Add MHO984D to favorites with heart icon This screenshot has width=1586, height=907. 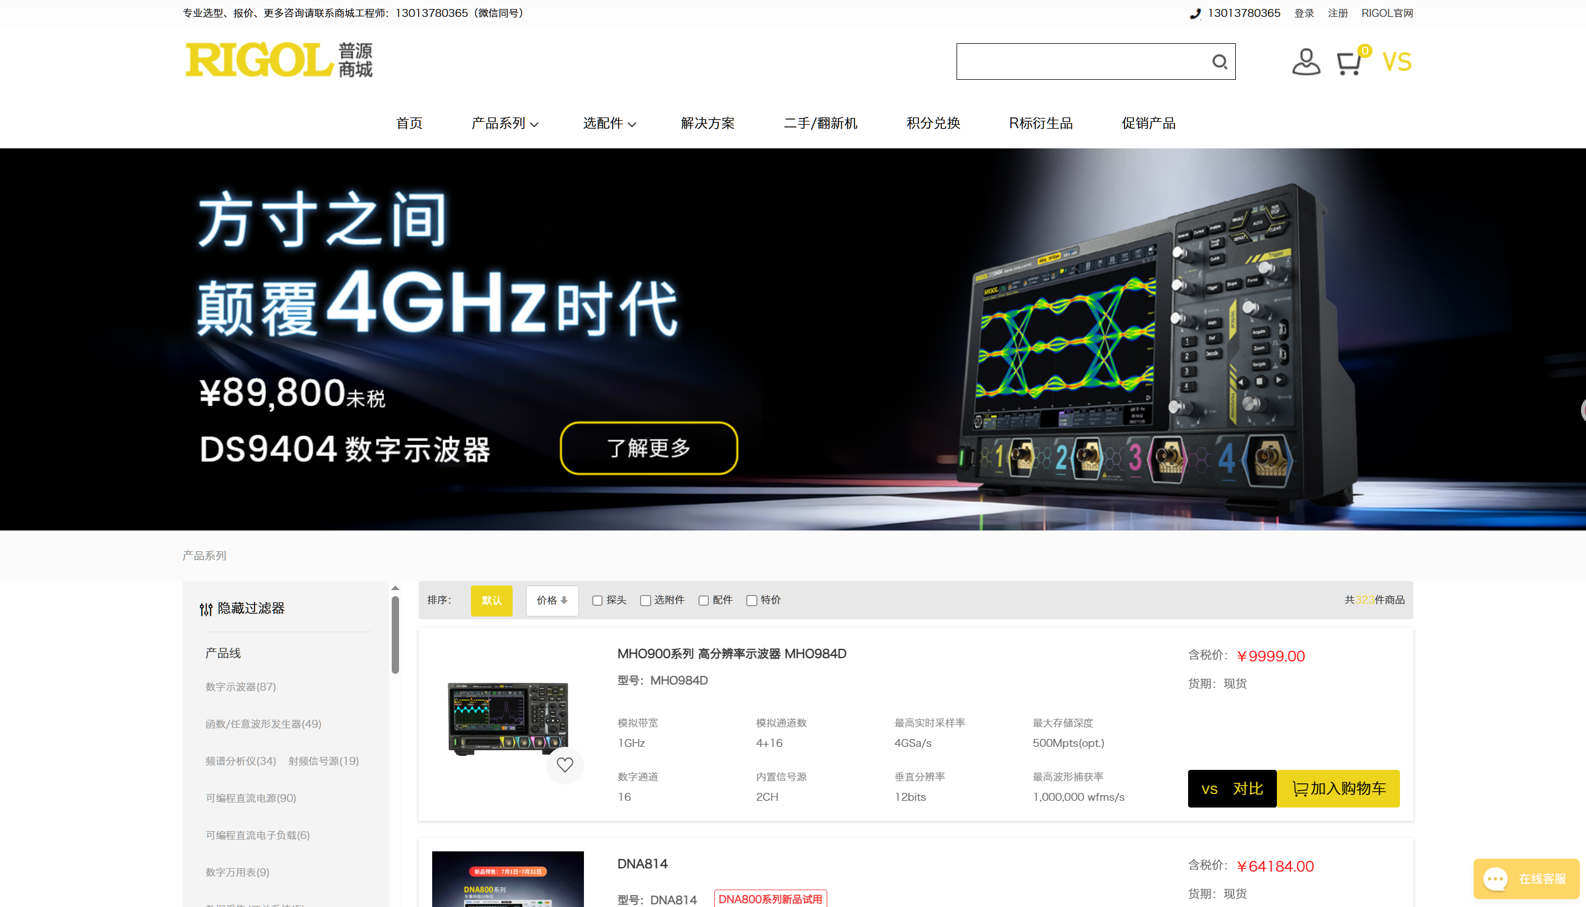(x=565, y=764)
